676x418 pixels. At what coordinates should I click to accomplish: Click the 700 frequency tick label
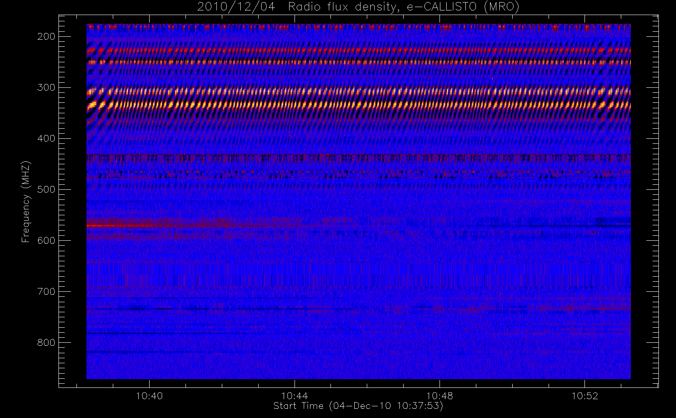(46, 291)
